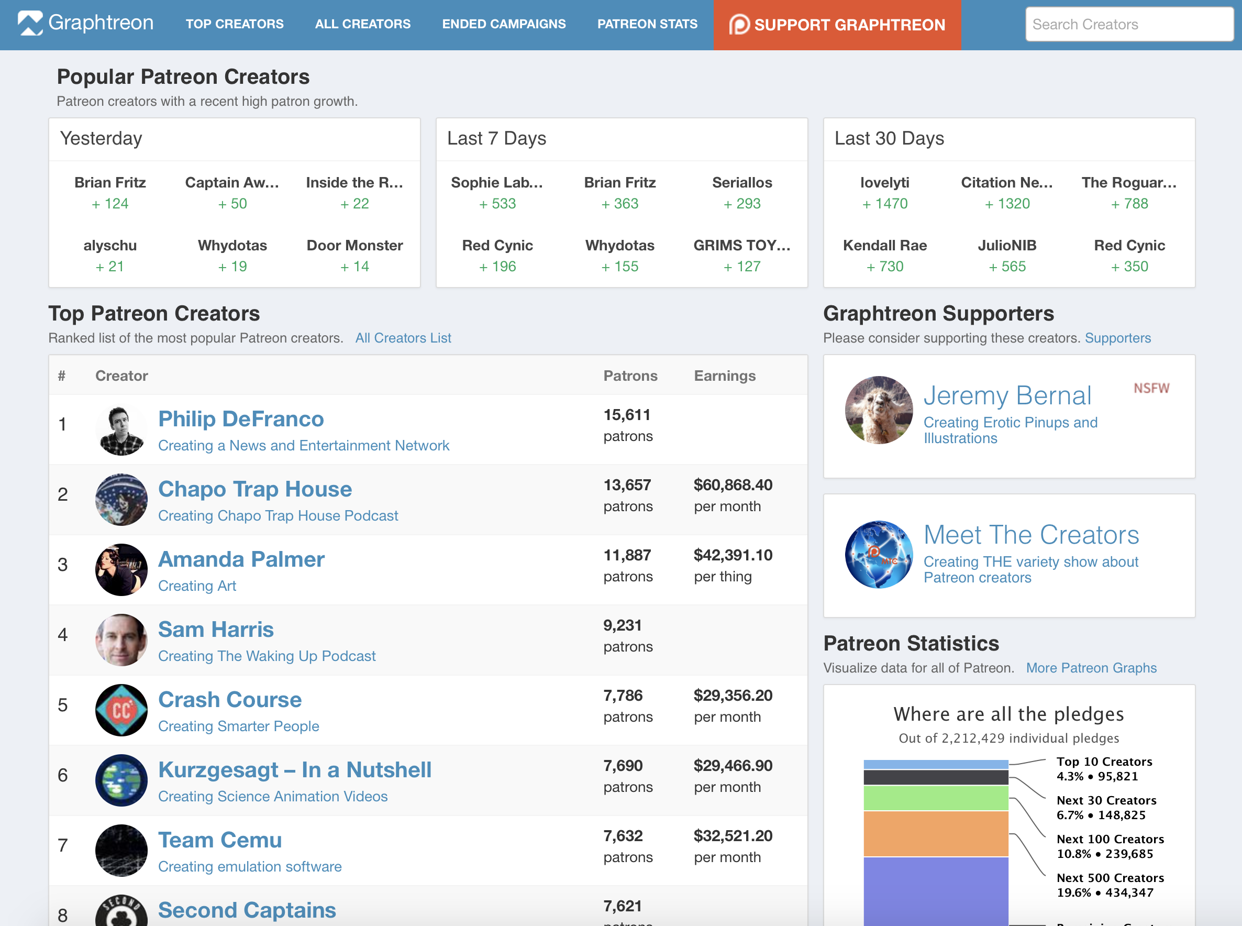Viewport: 1242px width, 926px height.
Task: Click the Top 10 Creators bar segment
Action: pyautogui.click(x=936, y=762)
